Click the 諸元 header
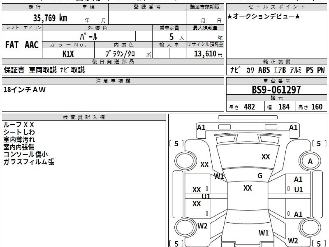 (277, 98)
